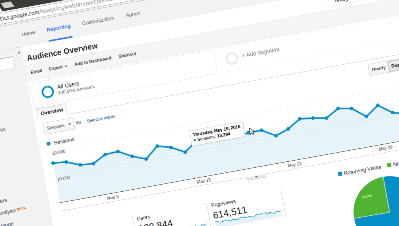Click the May 15 axis label
Image resolution: width=399 pixels, height=226 pixels.
[x=204, y=181]
